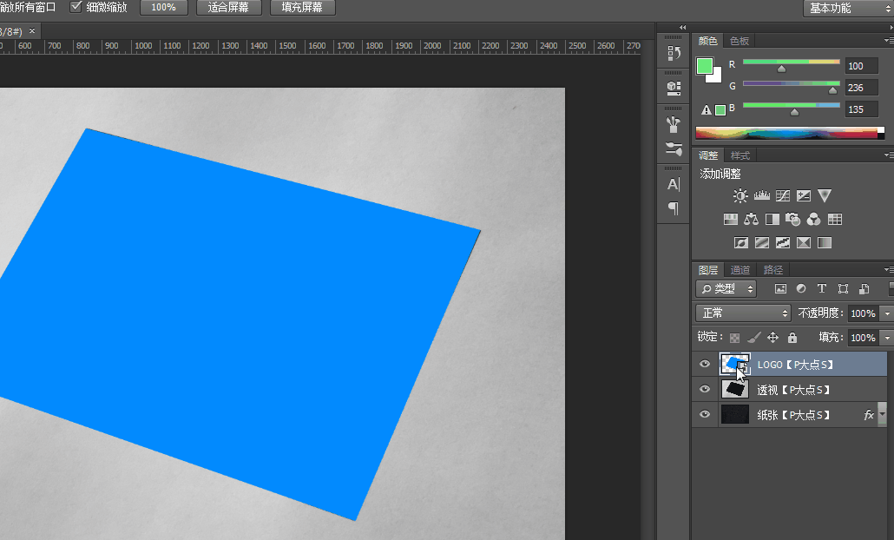Open the 正常 blend mode dropdown
Viewport: 894px width, 540px height.
click(744, 313)
